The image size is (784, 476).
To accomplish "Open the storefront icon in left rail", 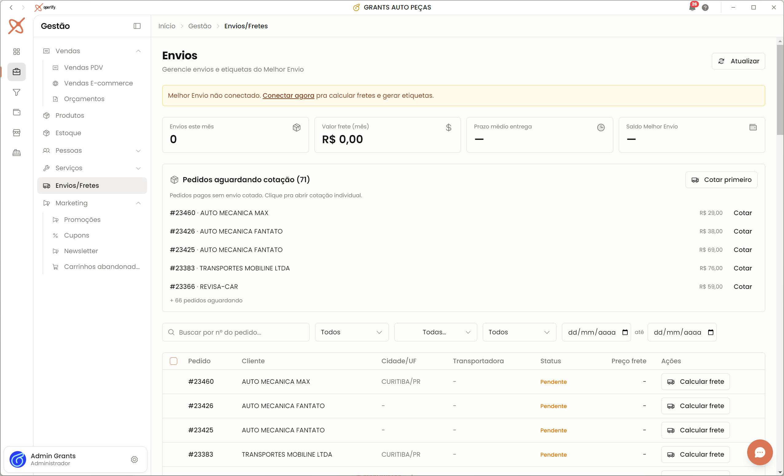I will 17,133.
